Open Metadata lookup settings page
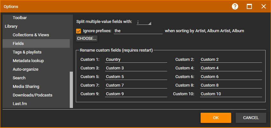This screenshot has width=271, height=128. [28, 61]
